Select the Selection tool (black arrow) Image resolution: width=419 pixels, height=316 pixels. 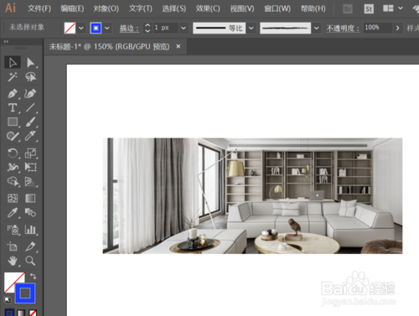point(13,62)
